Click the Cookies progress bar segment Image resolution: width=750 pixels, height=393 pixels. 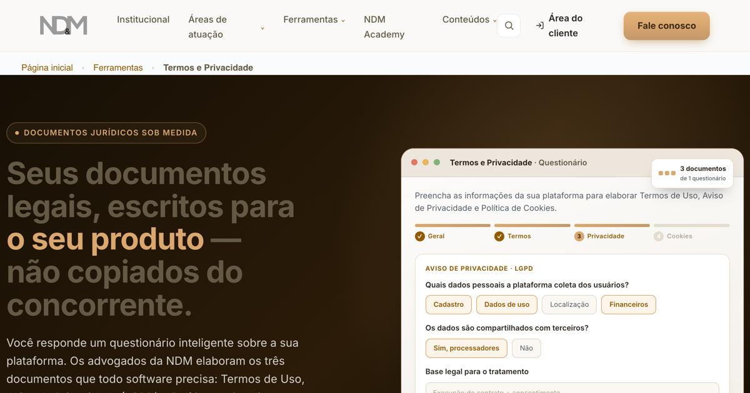click(x=692, y=225)
